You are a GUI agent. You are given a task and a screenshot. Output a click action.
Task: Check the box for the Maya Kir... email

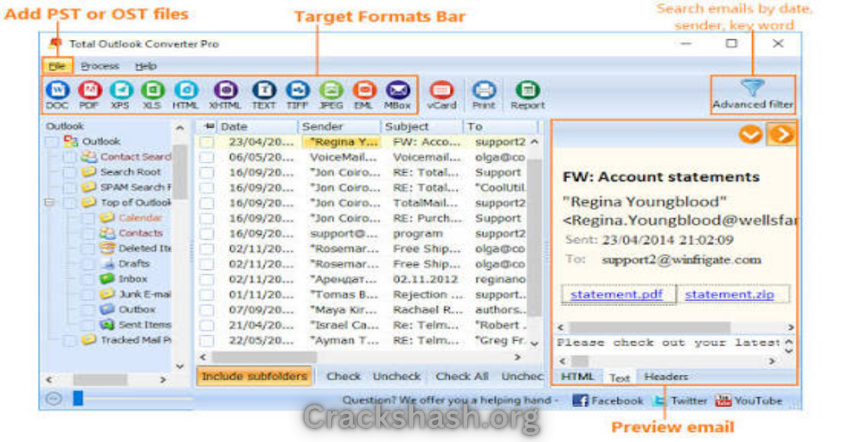click(x=207, y=309)
